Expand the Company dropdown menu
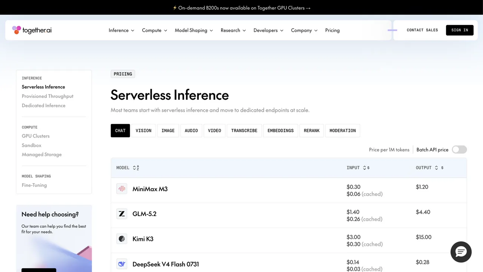This screenshot has height=272, width=483. pos(305,30)
